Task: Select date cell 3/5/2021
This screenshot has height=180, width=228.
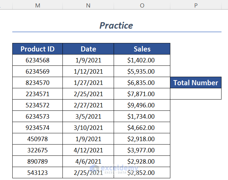Action: (88, 116)
